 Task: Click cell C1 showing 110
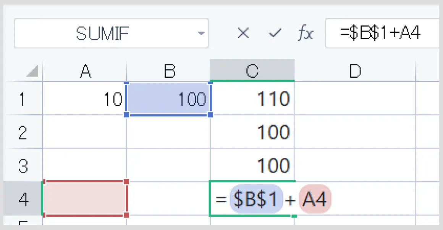pyautogui.click(x=252, y=98)
